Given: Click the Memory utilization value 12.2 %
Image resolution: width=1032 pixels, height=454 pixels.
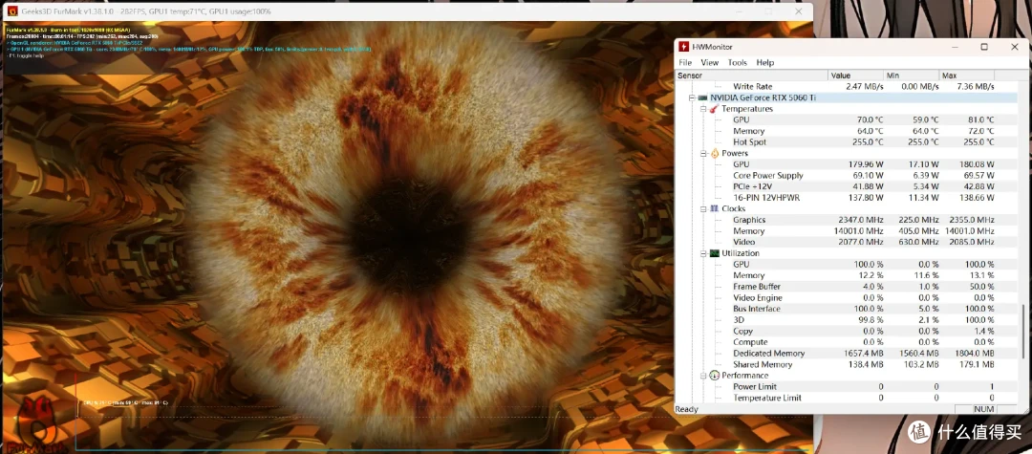Looking at the screenshot, I should (871, 275).
